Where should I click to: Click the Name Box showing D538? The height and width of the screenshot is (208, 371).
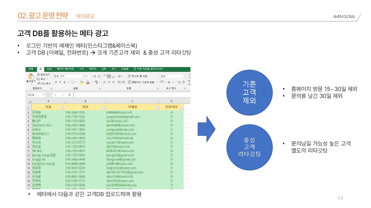(34, 95)
